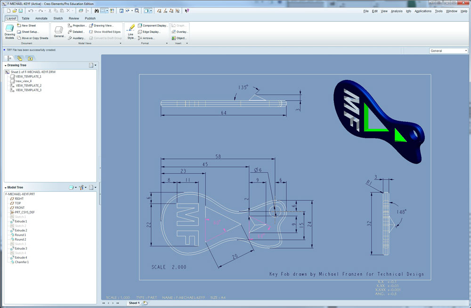The width and height of the screenshot is (471, 308).
Task: Open Model Tree show dropdown
Action: coord(73,188)
